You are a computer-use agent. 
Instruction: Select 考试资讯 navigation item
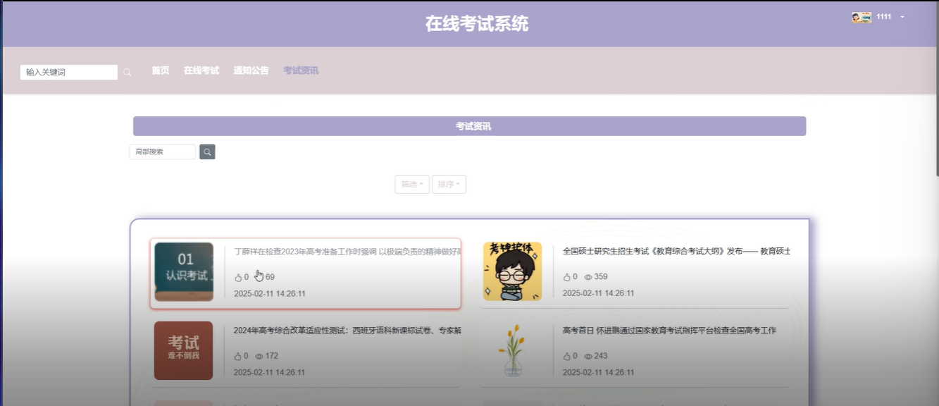tap(301, 70)
